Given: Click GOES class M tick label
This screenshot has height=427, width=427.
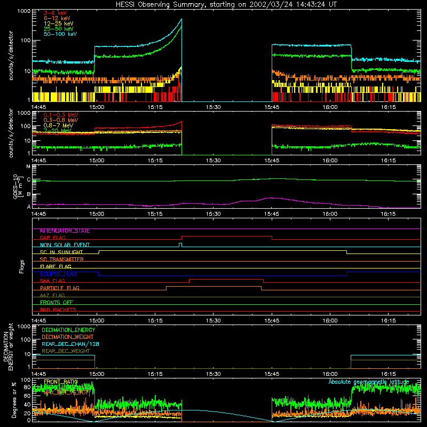Looking at the screenshot, I should point(28,167).
